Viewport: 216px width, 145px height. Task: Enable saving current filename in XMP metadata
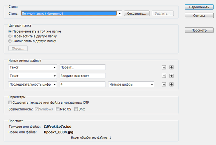click(x=10, y=103)
